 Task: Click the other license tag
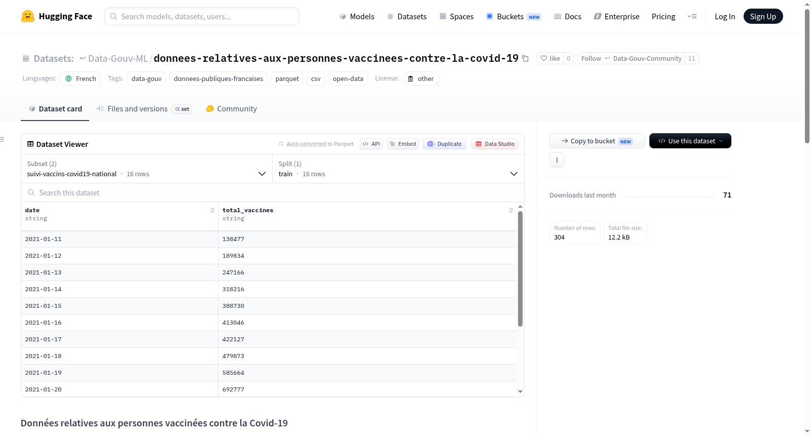coord(421,78)
